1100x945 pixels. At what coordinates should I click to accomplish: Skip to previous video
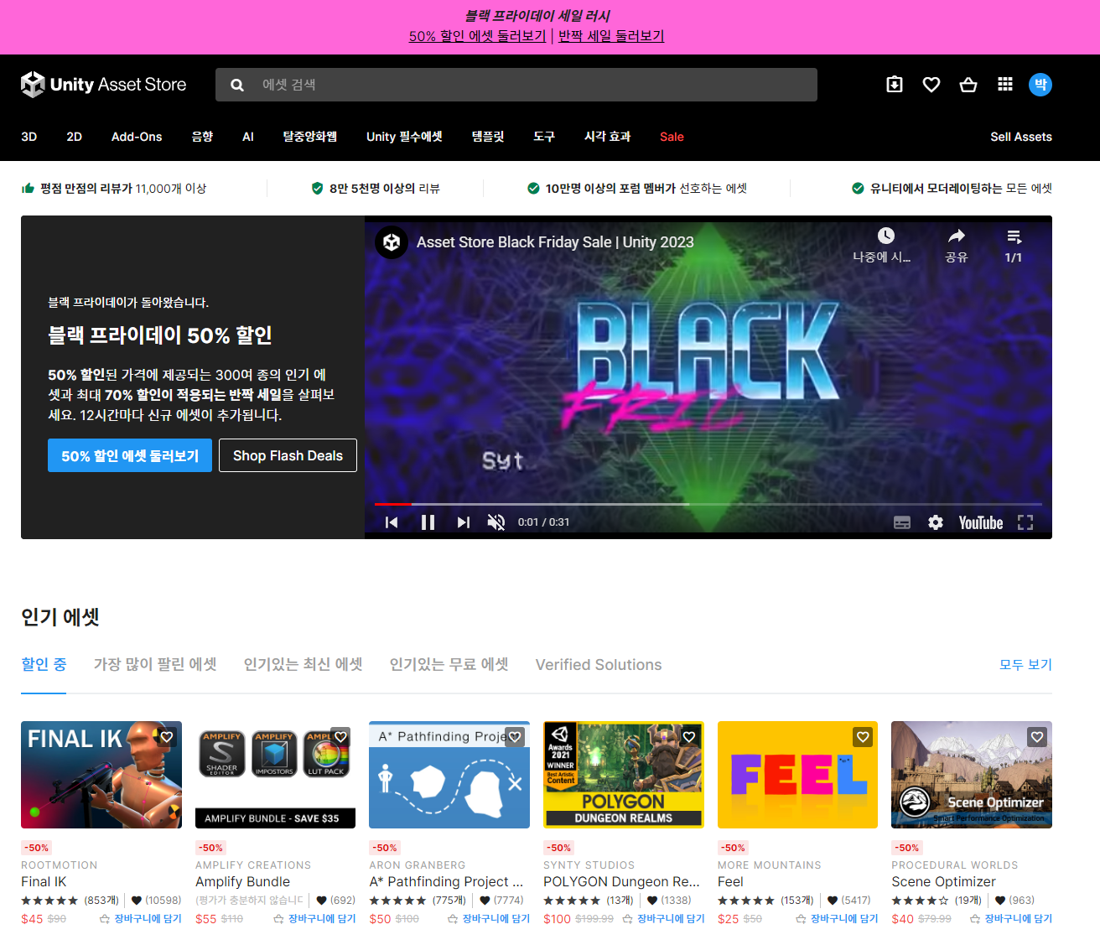pos(392,522)
